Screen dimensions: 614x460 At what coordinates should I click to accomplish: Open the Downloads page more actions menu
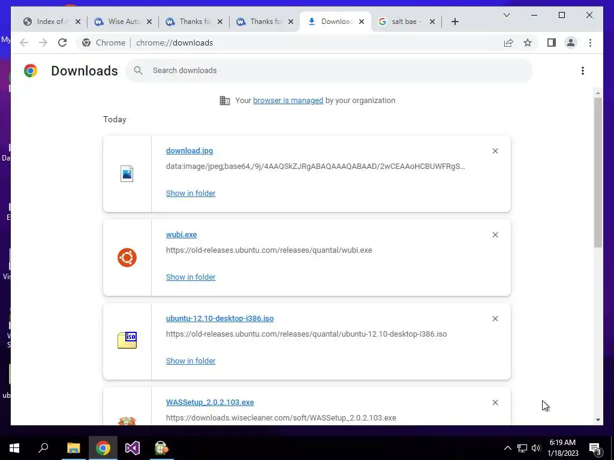point(583,71)
